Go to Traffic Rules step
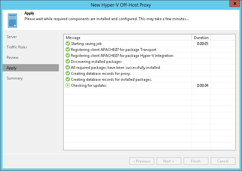Image resolution: width=242 pixels, height=171 pixels. [x=17, y=47]
